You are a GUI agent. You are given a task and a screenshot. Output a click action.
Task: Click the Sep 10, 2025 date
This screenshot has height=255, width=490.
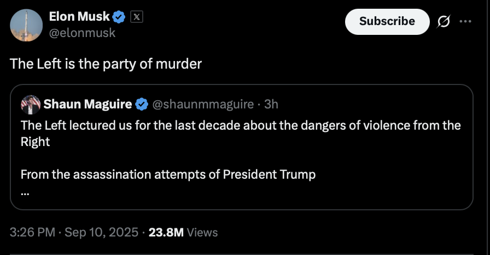[x=101, y=232]
